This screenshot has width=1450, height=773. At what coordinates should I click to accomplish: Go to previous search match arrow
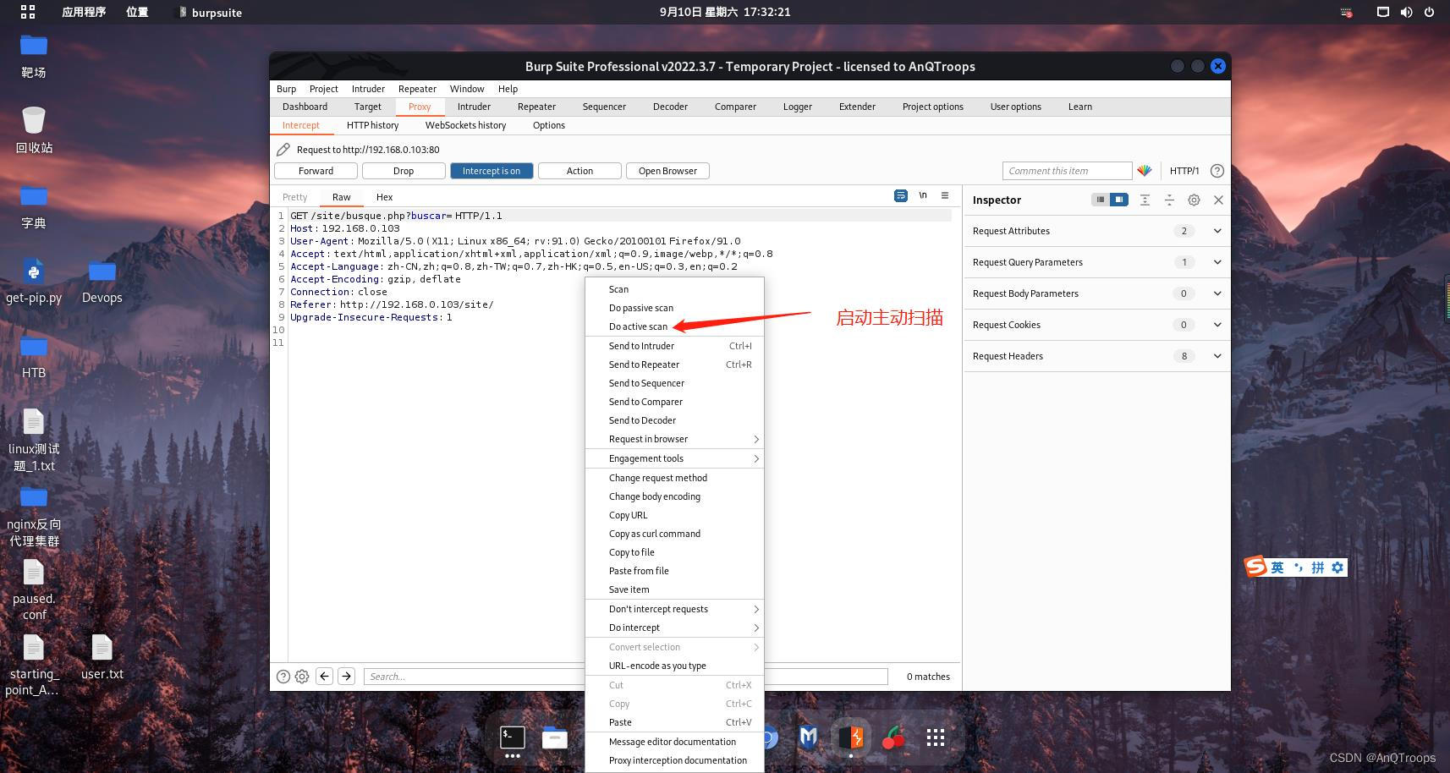click(x=325, y=676)
